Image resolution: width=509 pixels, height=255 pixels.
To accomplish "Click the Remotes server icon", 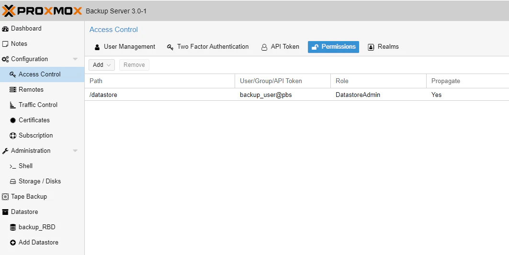I will point(12,90).
